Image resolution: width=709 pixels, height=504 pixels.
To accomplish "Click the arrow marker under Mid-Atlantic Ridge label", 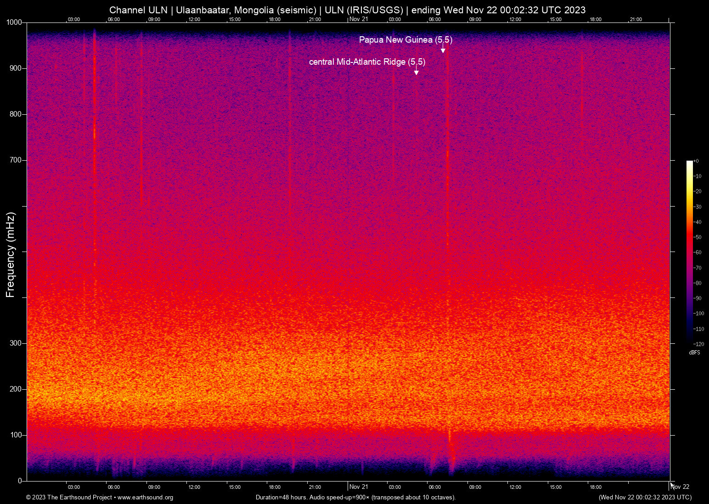I will click(x=416, y=72).
